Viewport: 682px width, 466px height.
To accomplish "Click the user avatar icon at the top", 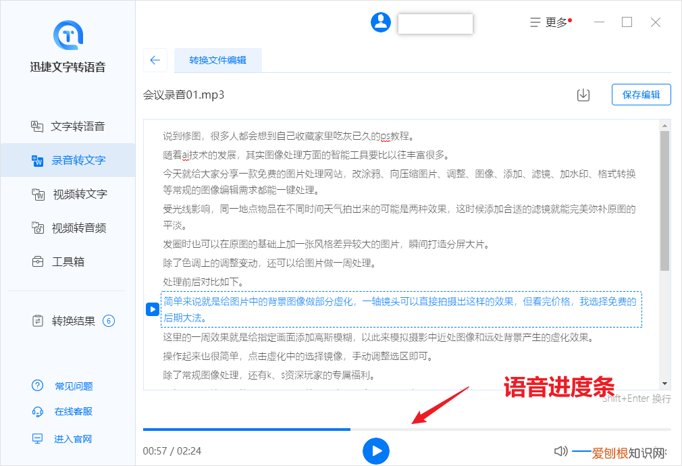I will [380, 22].
